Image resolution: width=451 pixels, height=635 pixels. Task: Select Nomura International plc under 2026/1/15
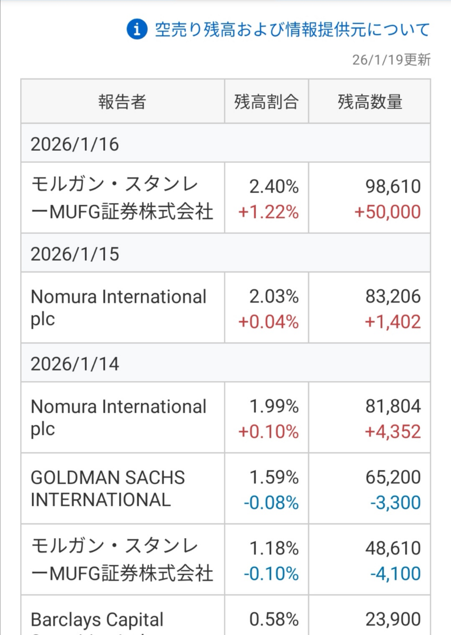[x=119, y=308]
